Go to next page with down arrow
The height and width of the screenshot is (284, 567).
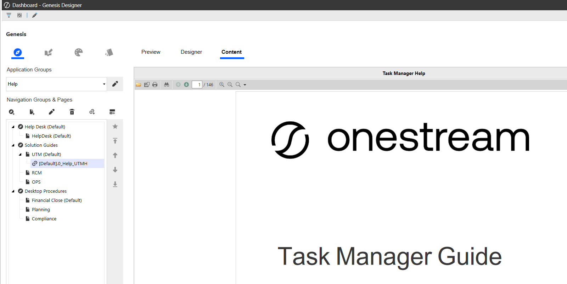point(186,85)
